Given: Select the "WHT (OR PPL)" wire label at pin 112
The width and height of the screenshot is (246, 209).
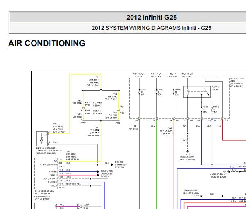Looking at the screenshot, I should [74, 184].
